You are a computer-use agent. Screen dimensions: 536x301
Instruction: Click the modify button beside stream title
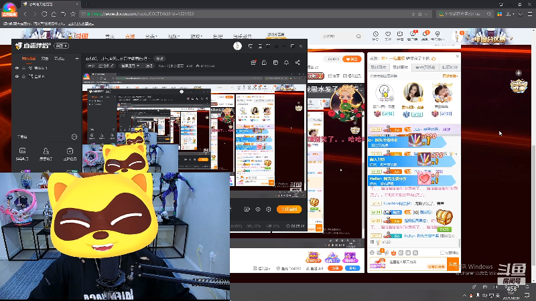pos(159,59)
